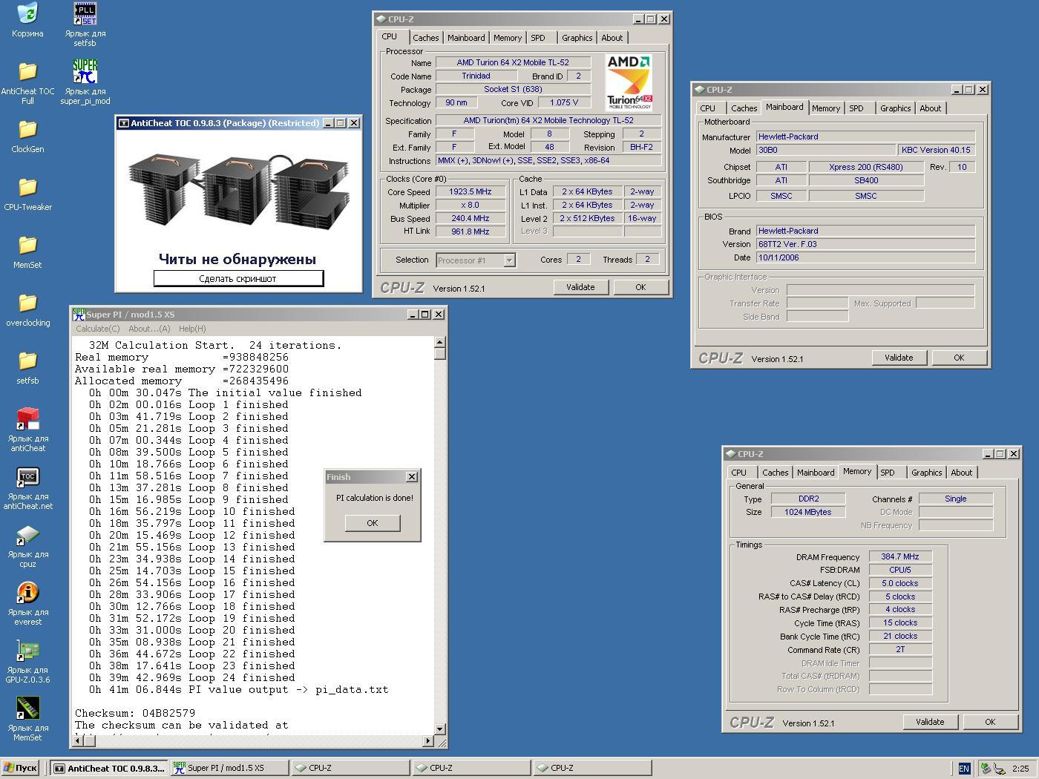Open About tab in CPU-Z processor window
This screenshot has width=1039, height=779.
coord(612,38)
